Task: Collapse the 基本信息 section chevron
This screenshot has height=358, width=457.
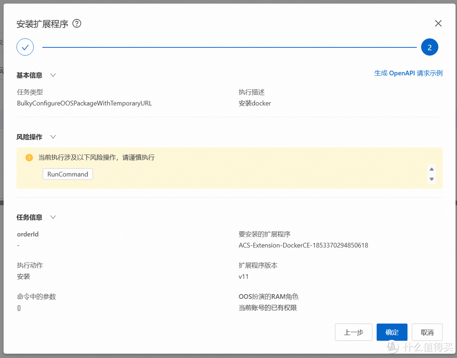Action: pos(53,75)
